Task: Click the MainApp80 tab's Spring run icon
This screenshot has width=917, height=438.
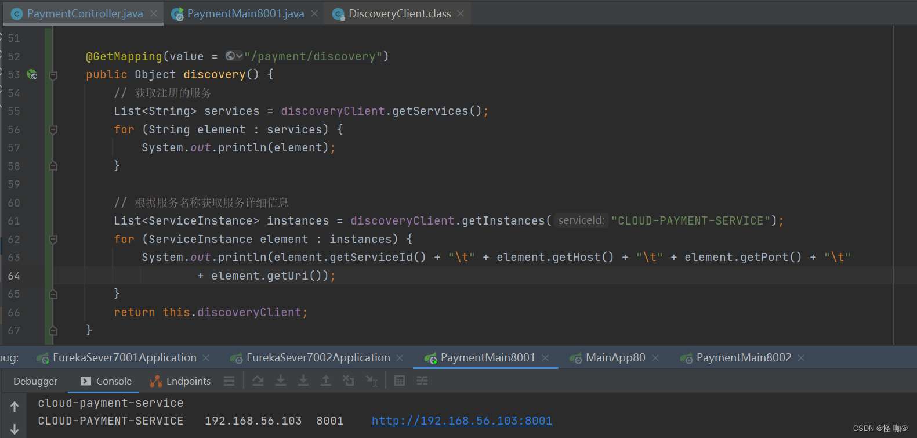Action: click(x=575, y=359)
